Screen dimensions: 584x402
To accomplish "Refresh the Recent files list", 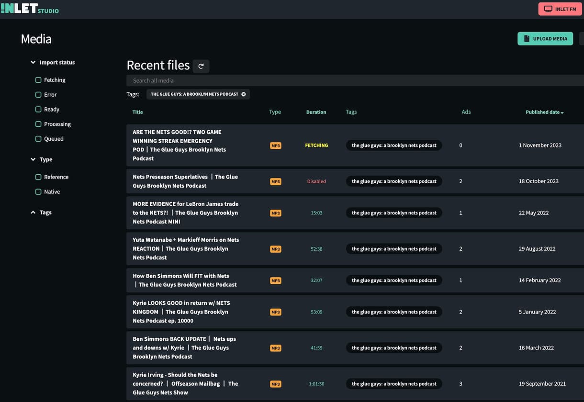I will click(x=201, y=66).
